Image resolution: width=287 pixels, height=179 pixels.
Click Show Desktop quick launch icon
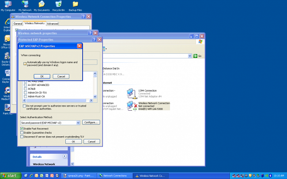[26, 176]
